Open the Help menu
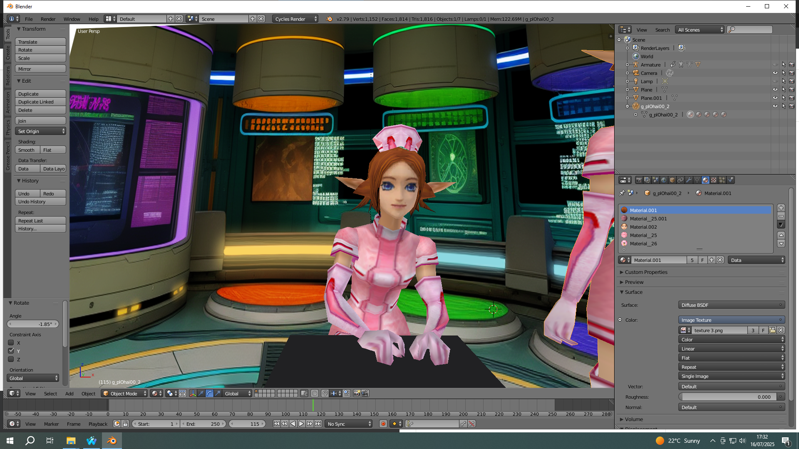This screenshot has width=799, height=449. pyautogui.click(x=93, y=19)
